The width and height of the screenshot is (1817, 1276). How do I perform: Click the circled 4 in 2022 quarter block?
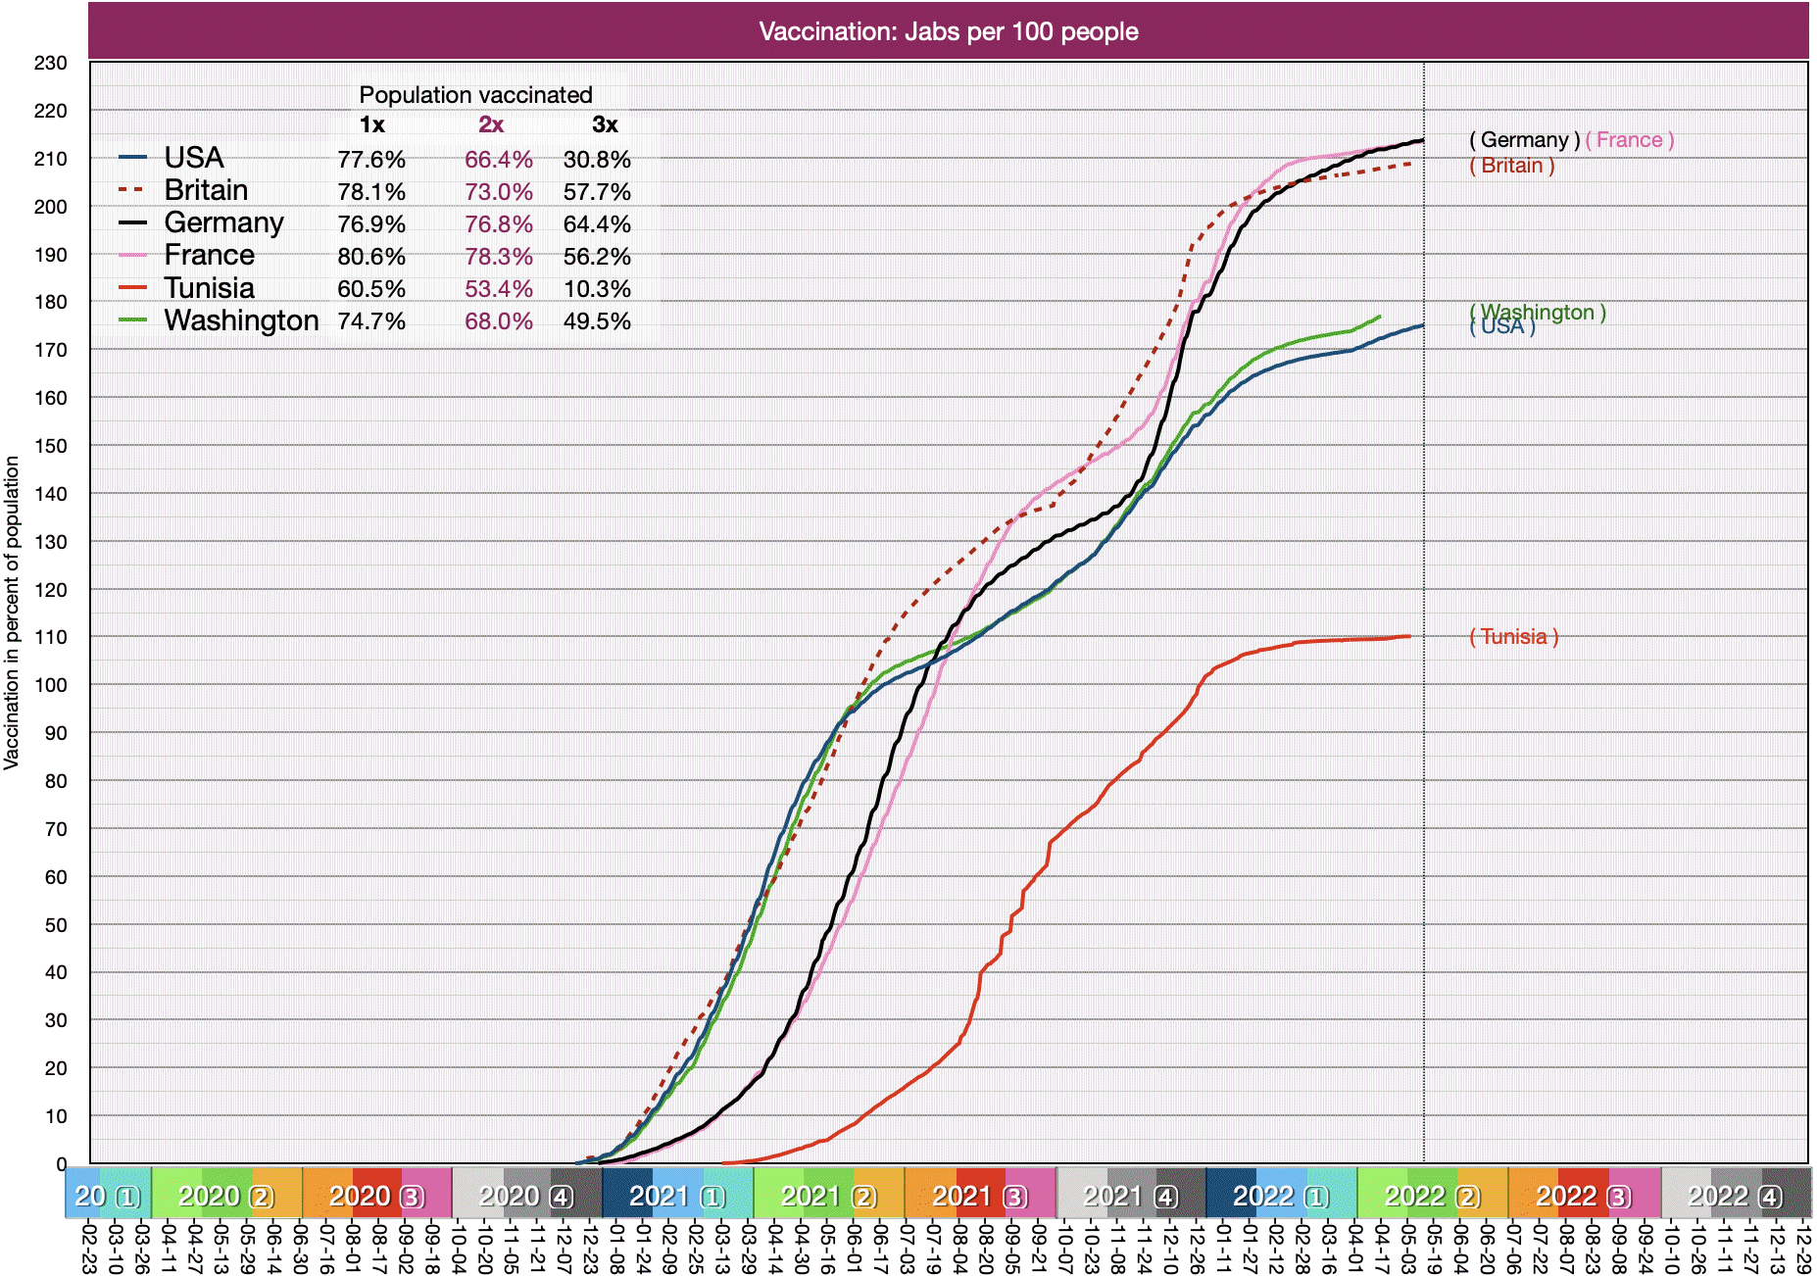click(1770, 1197)
